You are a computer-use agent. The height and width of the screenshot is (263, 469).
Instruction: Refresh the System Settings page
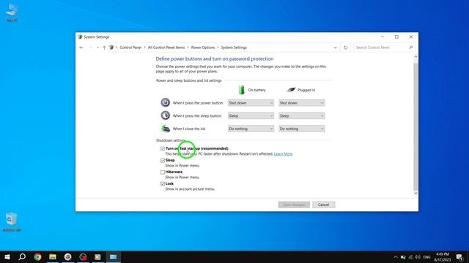(345, 47)
